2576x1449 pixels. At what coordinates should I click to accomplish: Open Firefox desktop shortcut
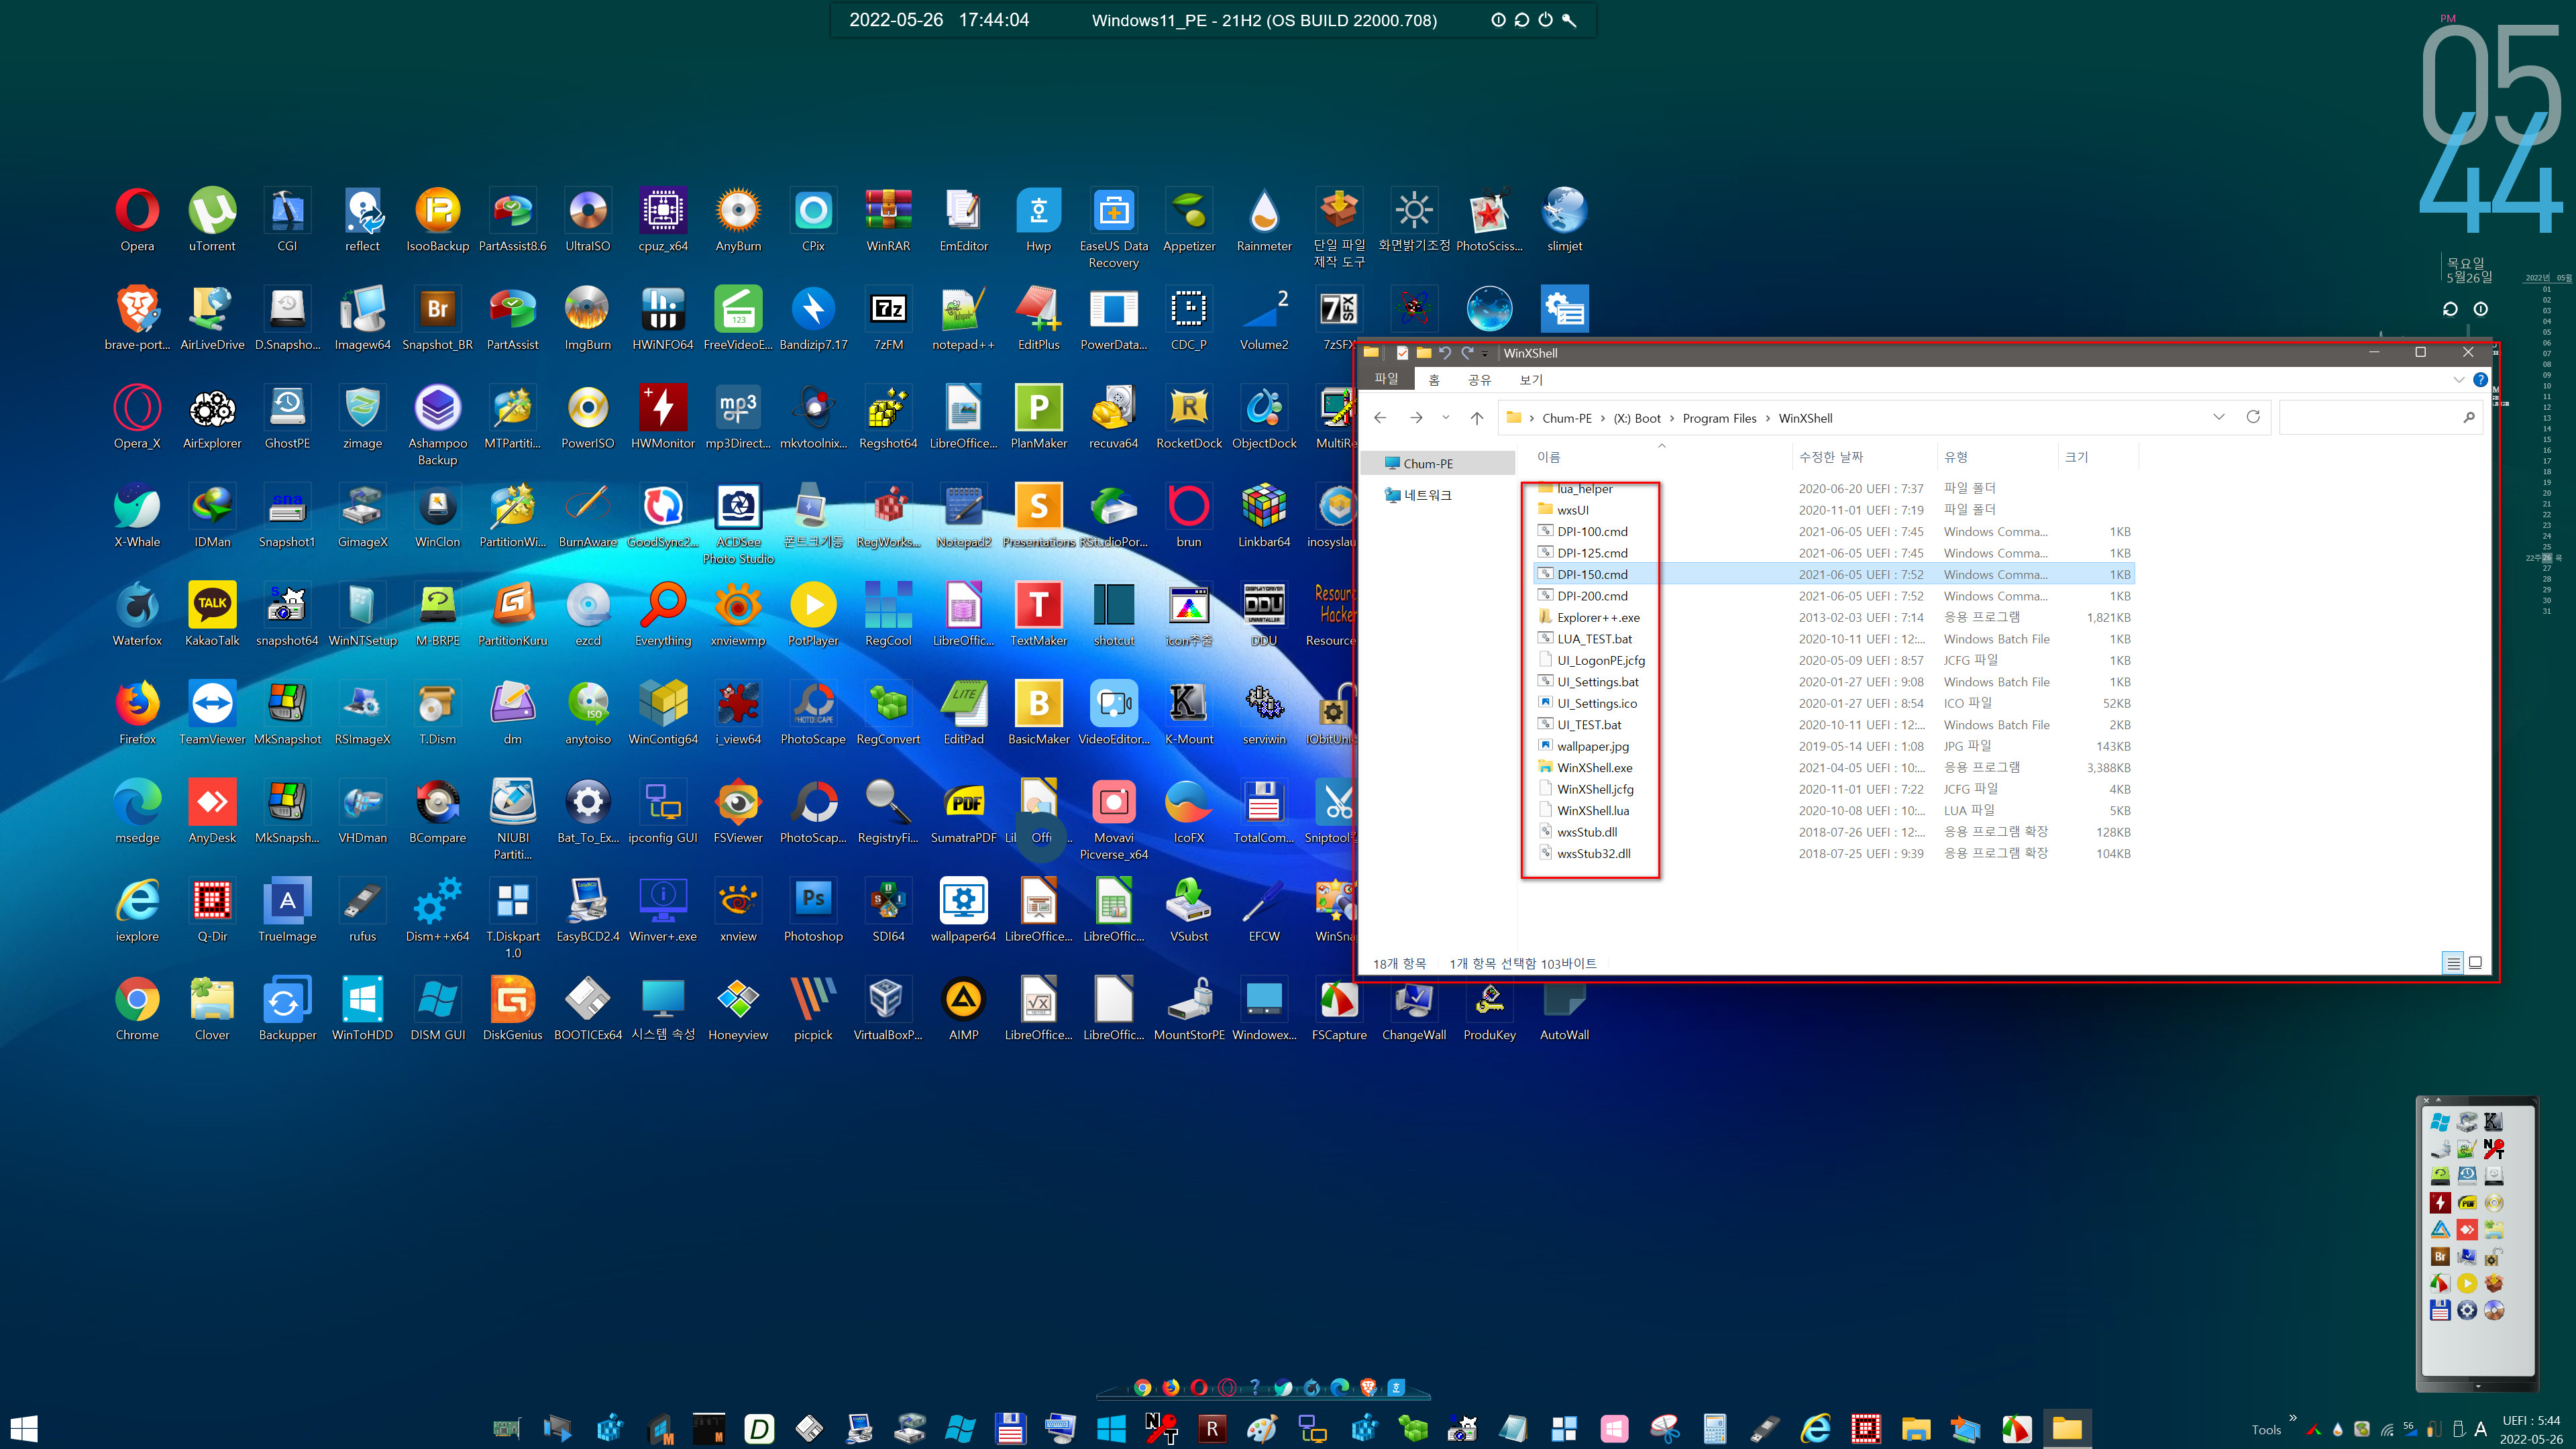[x=137, y=713]
